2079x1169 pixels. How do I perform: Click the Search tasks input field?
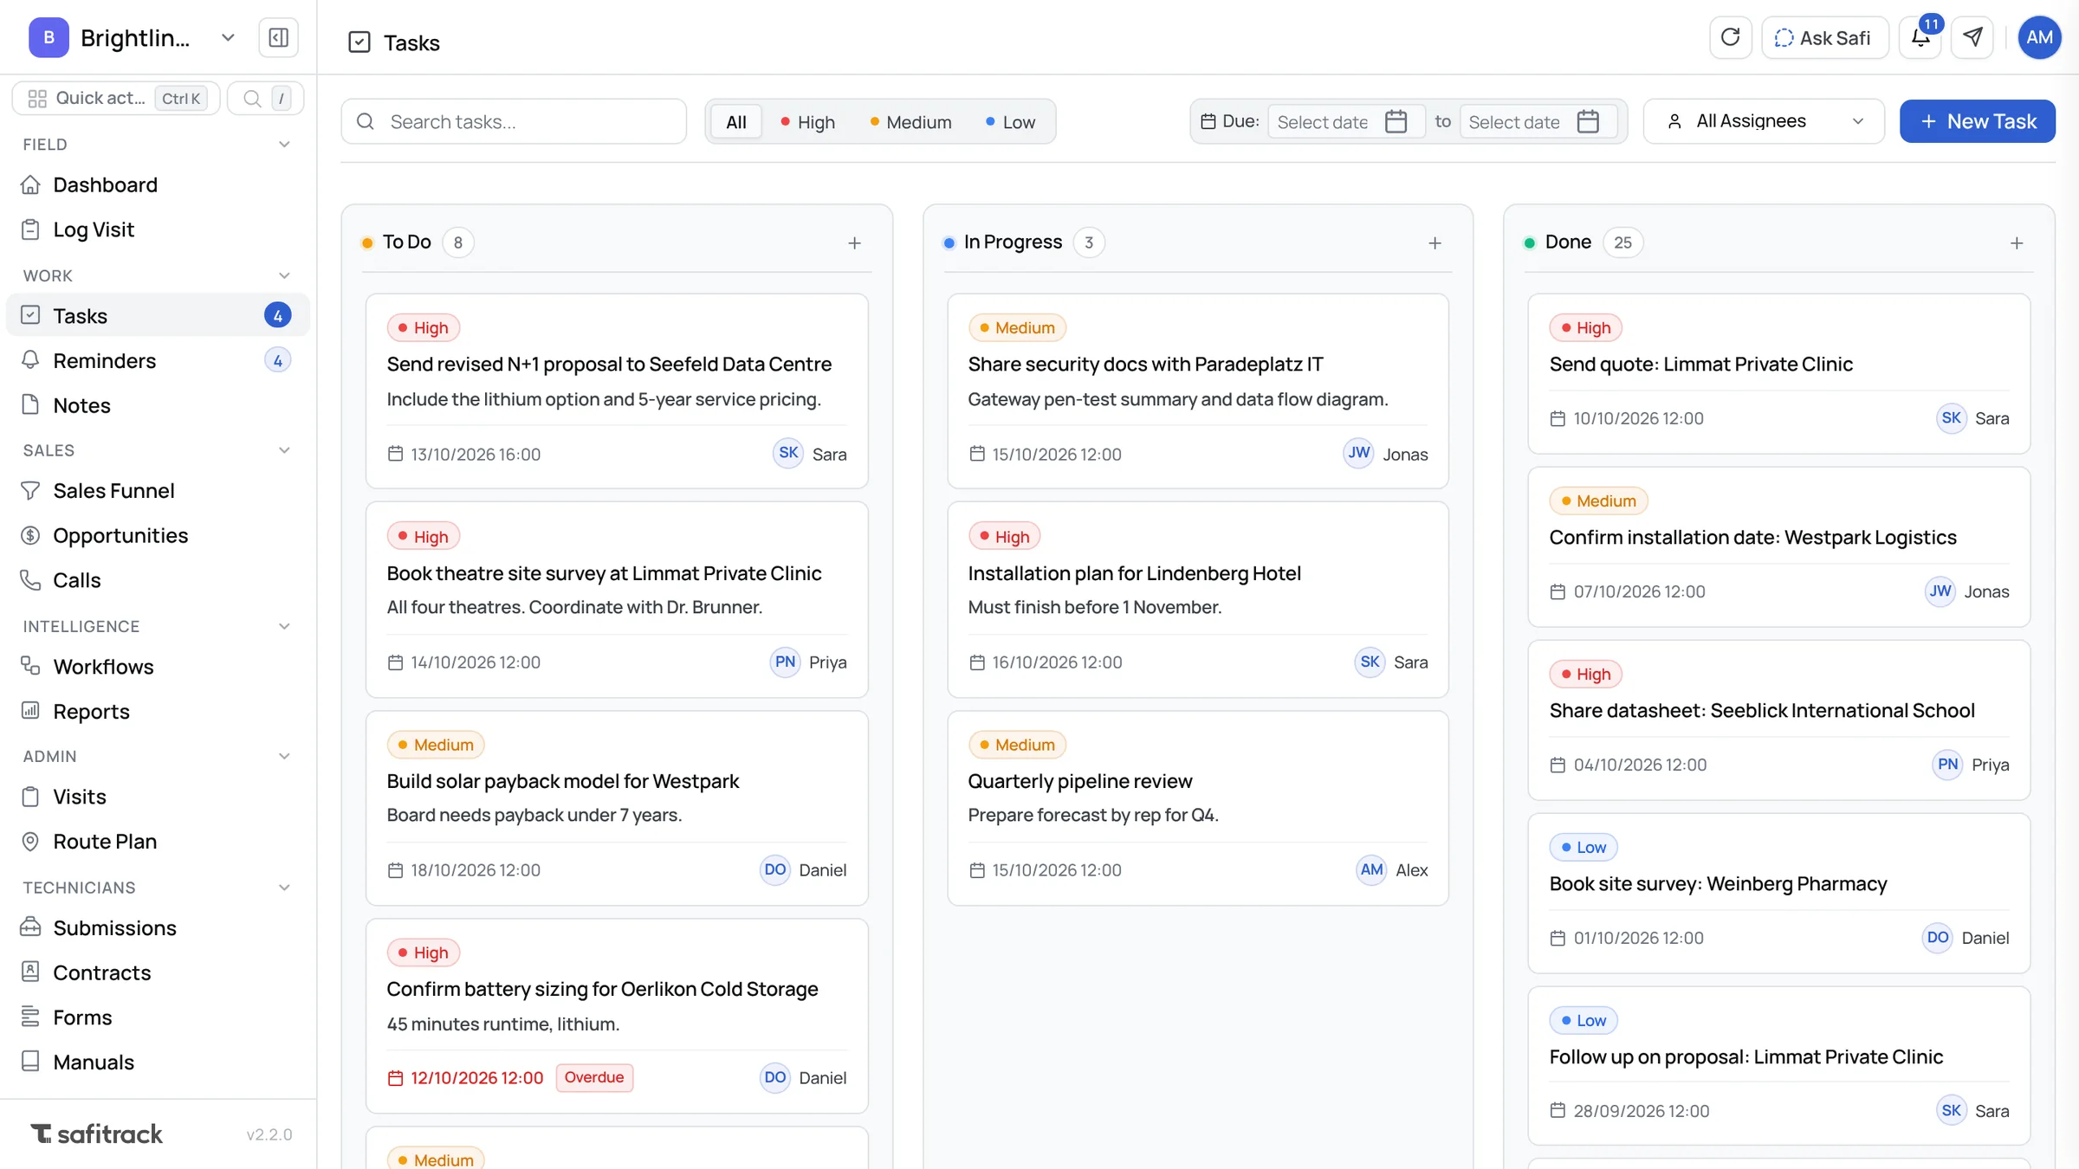[x=514, y=121]
